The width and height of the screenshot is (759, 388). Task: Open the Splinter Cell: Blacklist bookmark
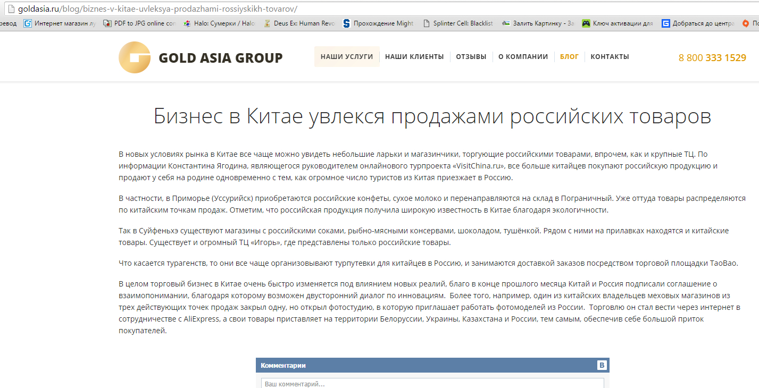(x=458, y=23)
